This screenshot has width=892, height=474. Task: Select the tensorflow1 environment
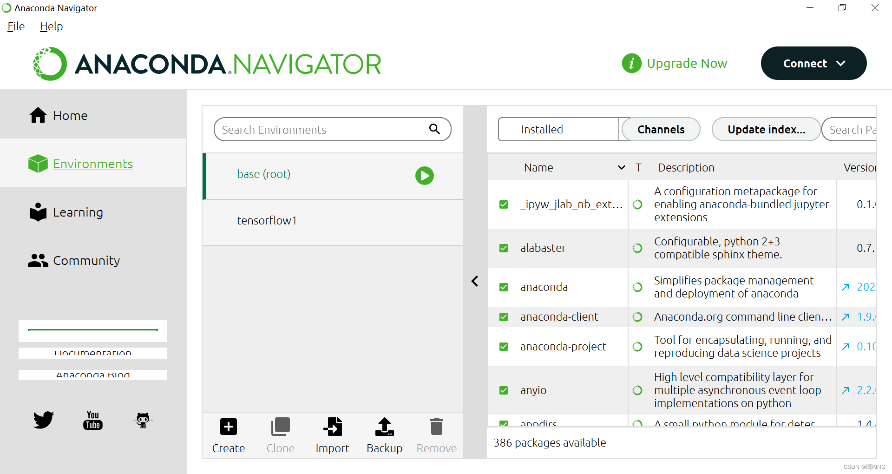(333, 222)
